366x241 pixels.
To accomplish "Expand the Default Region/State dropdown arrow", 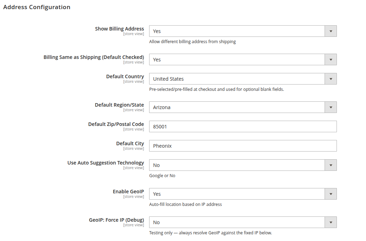I will point(331,107).
